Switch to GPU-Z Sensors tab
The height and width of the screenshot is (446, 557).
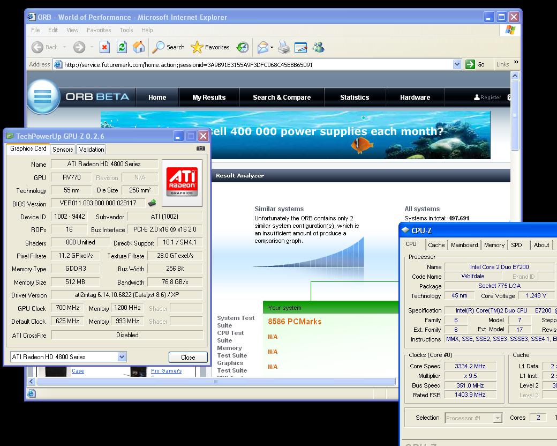[63, 150]
